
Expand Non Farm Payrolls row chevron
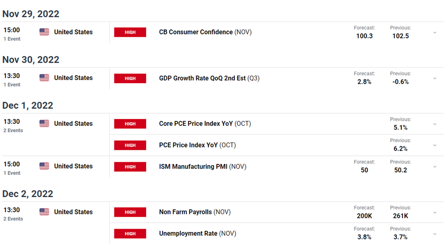click(x=434, y=212)
